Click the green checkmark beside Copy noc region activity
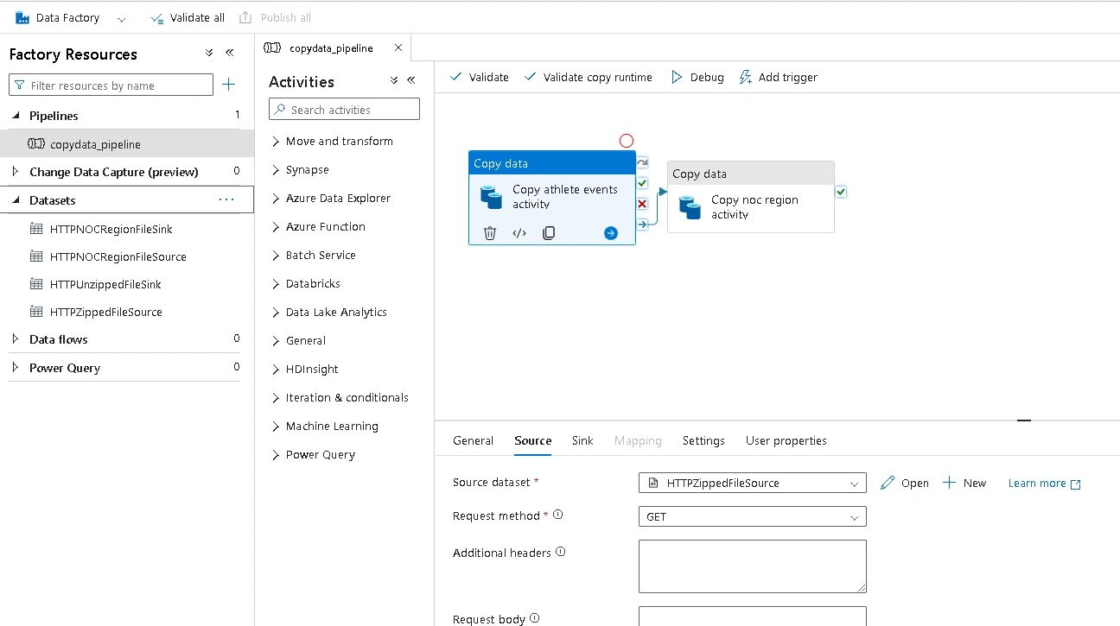The image size is (1120, 626). click(x=841, y=192)
